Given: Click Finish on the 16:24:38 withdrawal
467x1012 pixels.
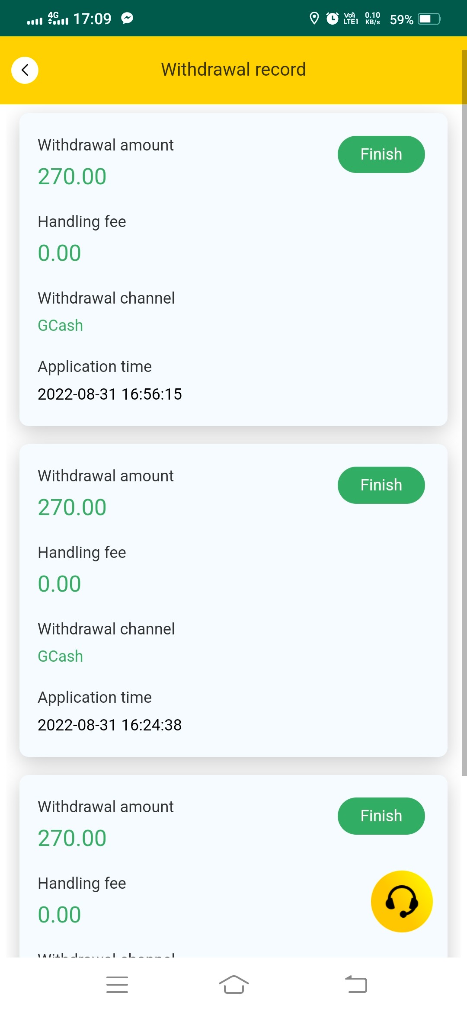Looking at the screenshot, I should (381, 485).
